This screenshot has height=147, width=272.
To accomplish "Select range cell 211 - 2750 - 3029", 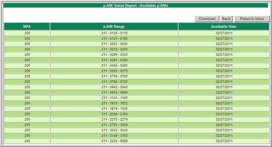I will pyautogui.click(x=114, y=125).
